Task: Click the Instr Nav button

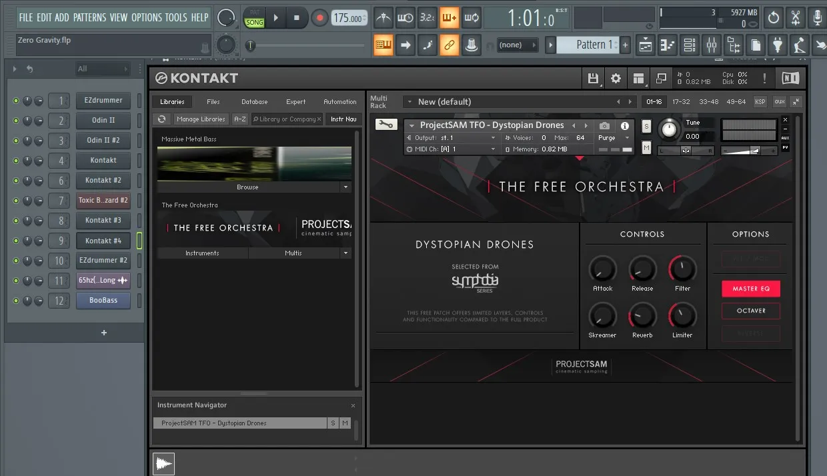Action: tap(343, 119)
